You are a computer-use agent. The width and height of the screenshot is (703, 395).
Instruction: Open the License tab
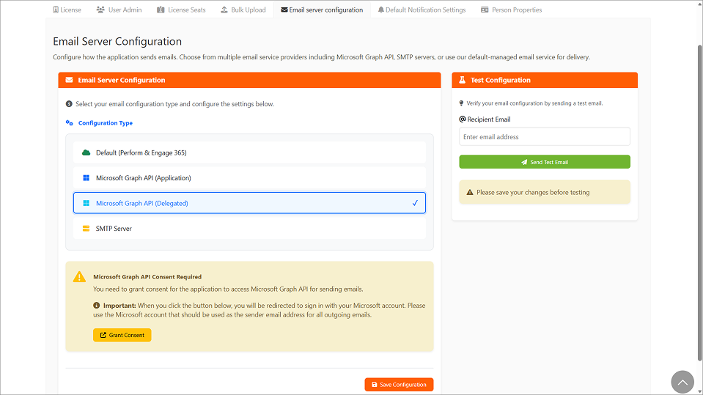tap(67, 10)
